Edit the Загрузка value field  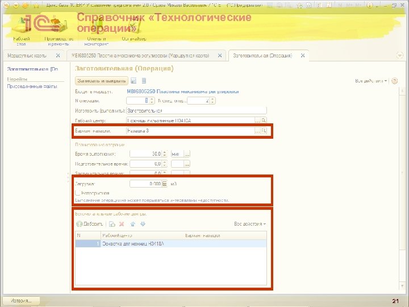click(x=146, y=184)
